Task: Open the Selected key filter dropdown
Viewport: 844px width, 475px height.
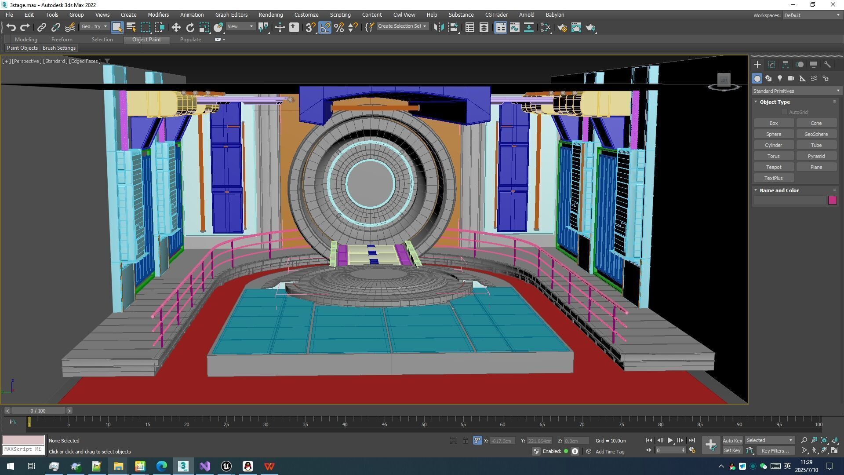Action: [770, 440]
